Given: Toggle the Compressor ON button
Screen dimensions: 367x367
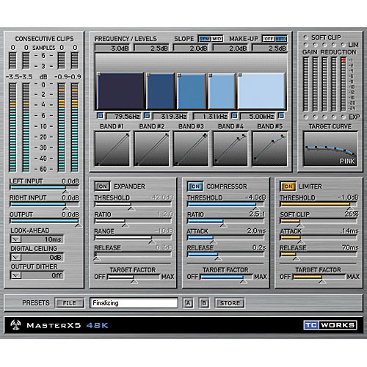Looking at the screenshot, I should 195,186.
